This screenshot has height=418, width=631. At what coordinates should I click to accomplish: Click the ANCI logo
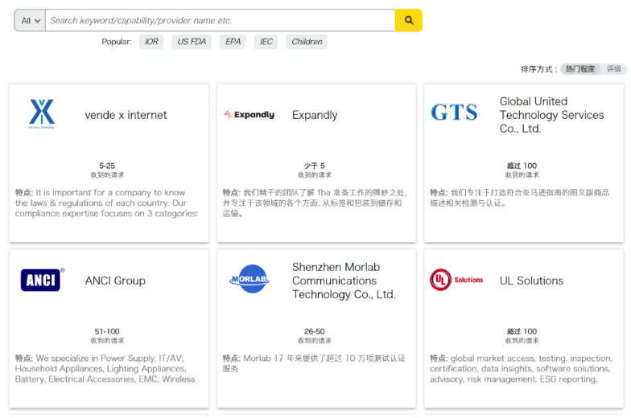(x=42, y=280)
